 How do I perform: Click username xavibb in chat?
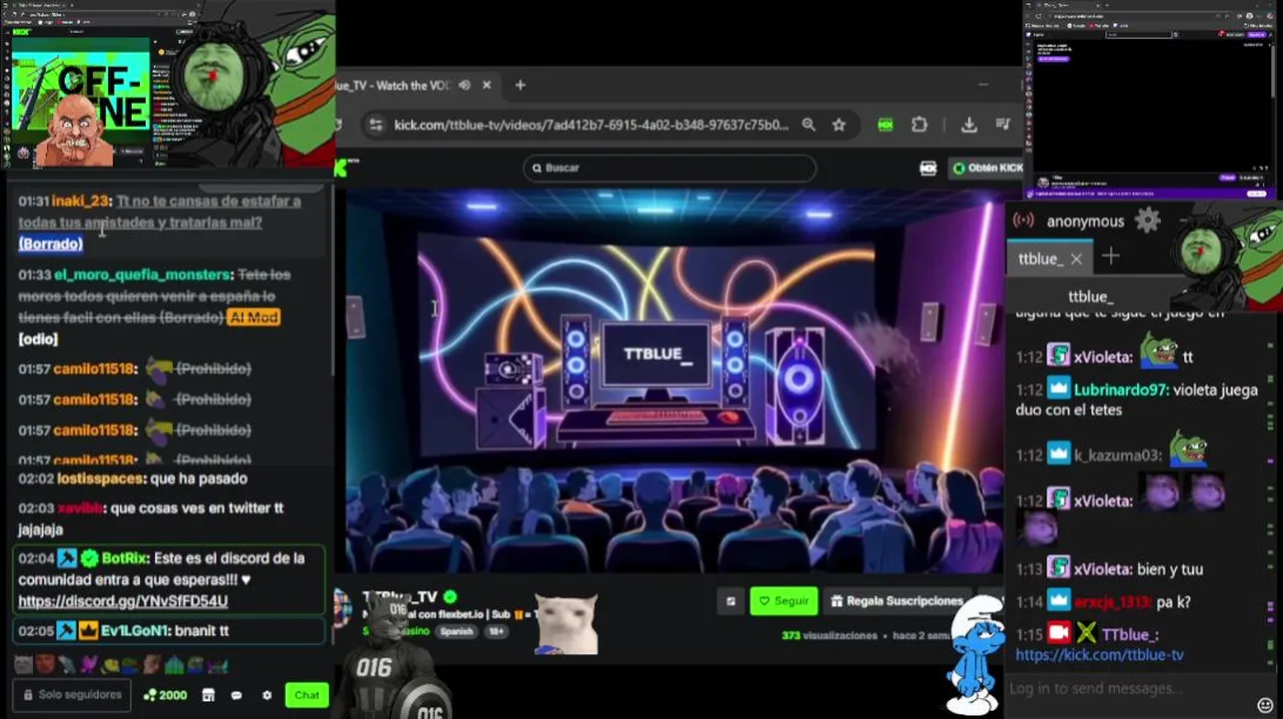(x=80, y=508)
